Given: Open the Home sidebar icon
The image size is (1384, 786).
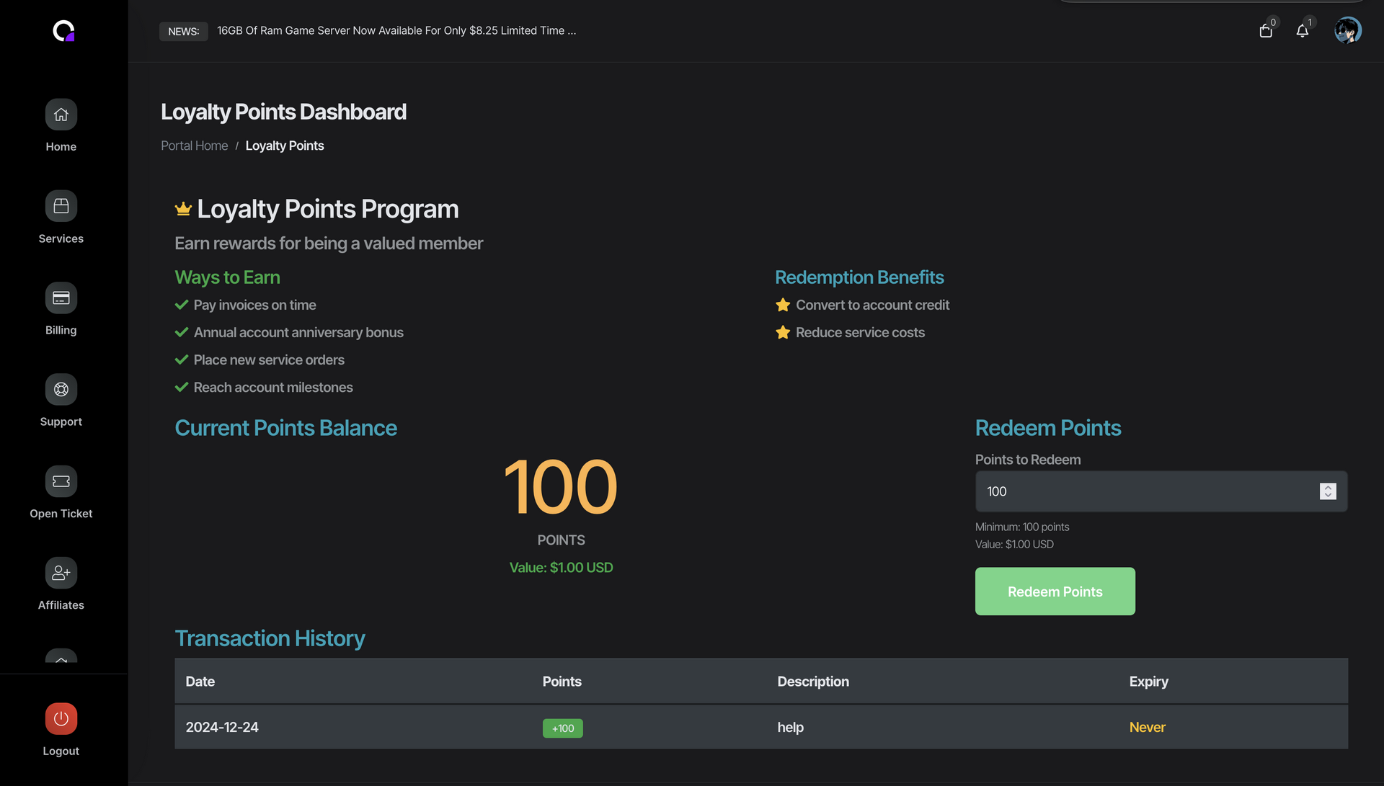Looking at the screenshot, I should coord(61,115).
